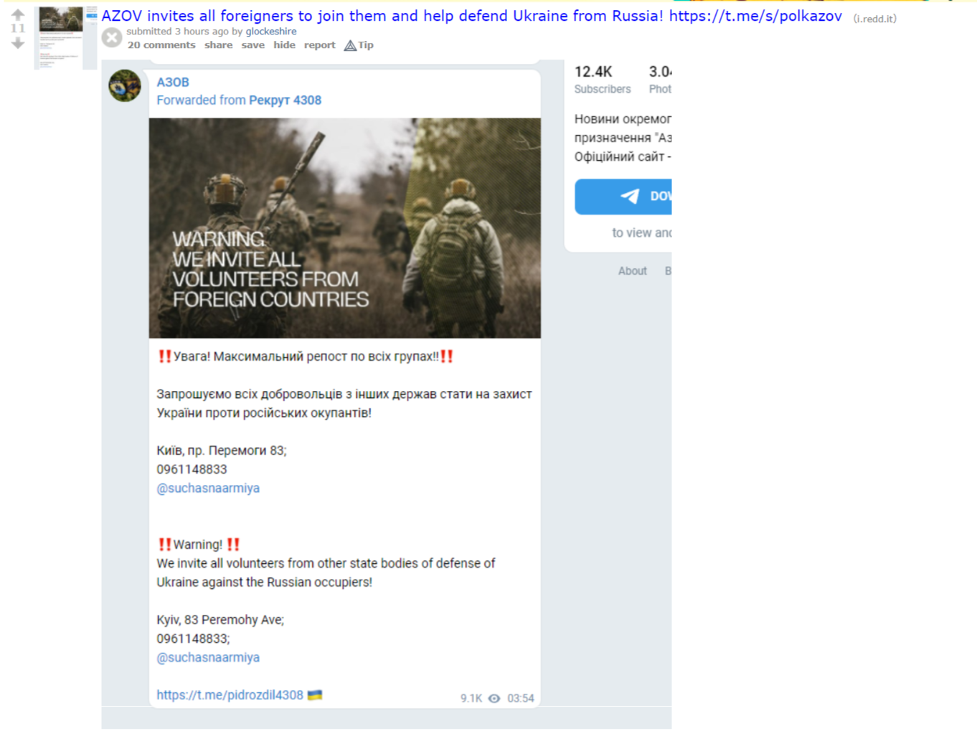Click the volunteers invitation image

click(345, 228)
